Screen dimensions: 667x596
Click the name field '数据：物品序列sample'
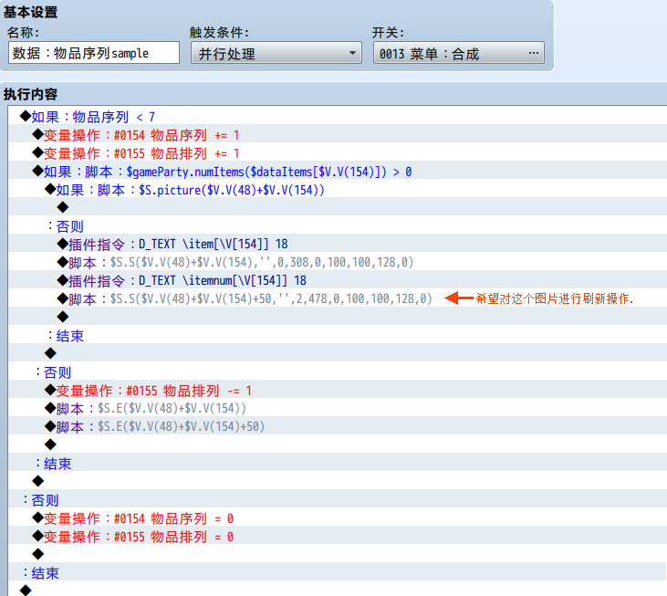(x=94, y=53)
